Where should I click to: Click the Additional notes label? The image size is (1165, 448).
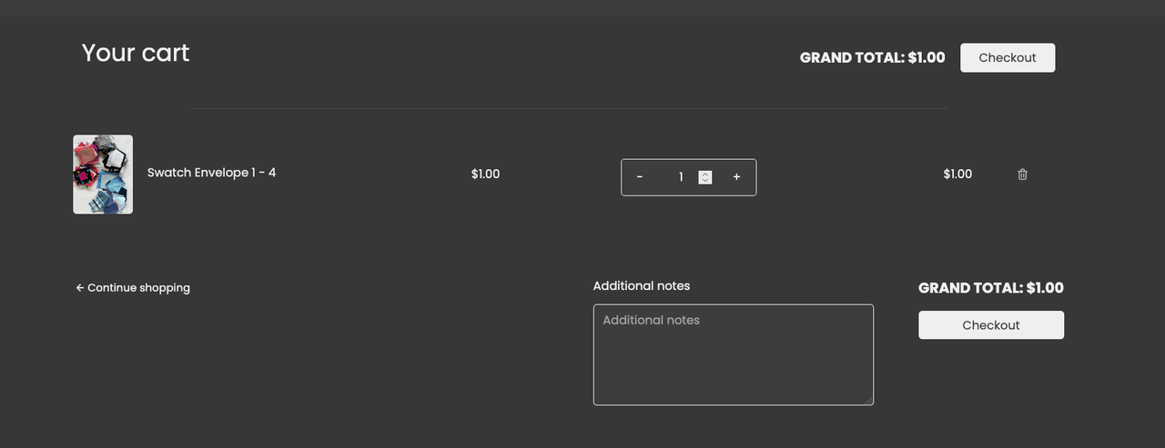tap(642, 286)
